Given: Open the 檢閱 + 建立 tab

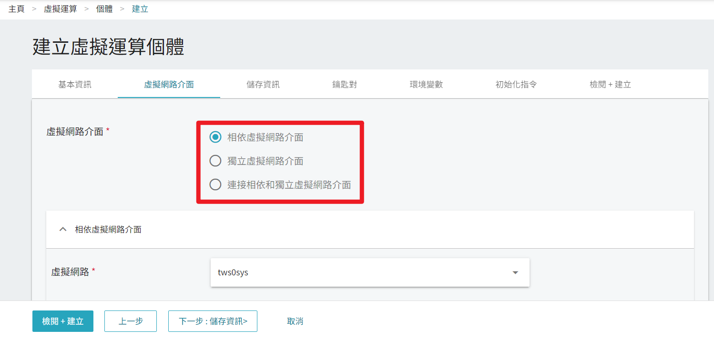Looking at the screenshot, I should tap(611, 85).
